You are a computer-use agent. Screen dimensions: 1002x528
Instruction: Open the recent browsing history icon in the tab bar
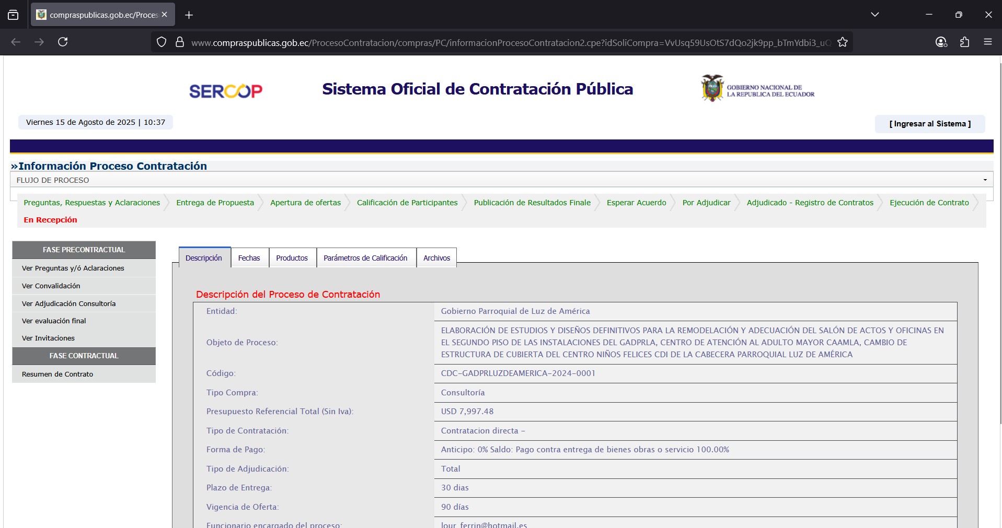coord(13,15)
